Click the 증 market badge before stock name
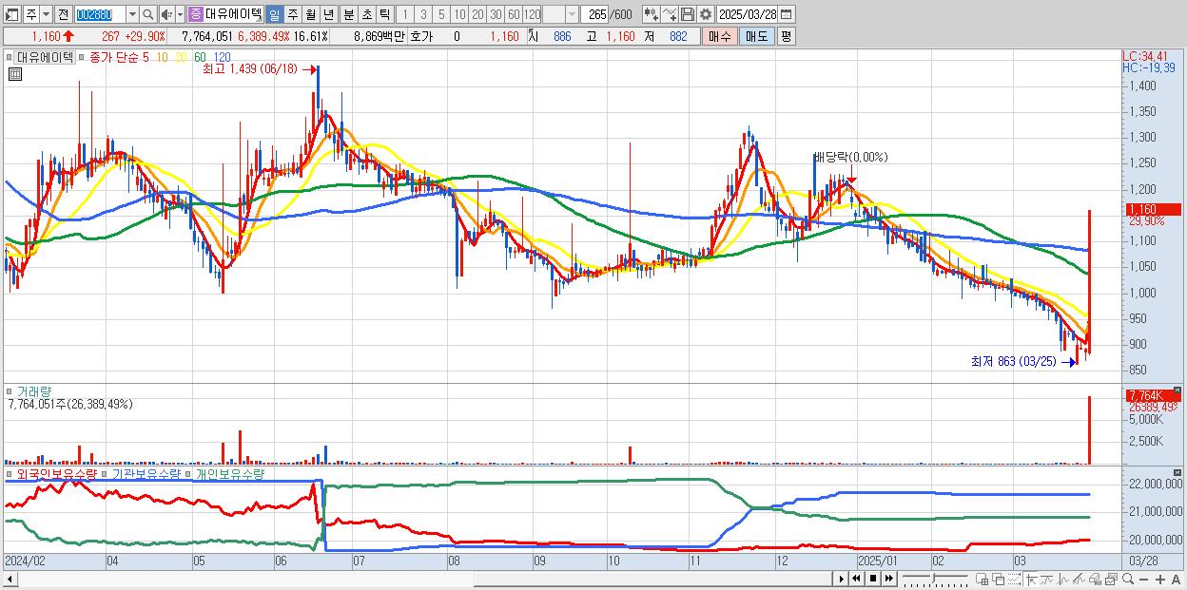 click(x=195, y=14)
